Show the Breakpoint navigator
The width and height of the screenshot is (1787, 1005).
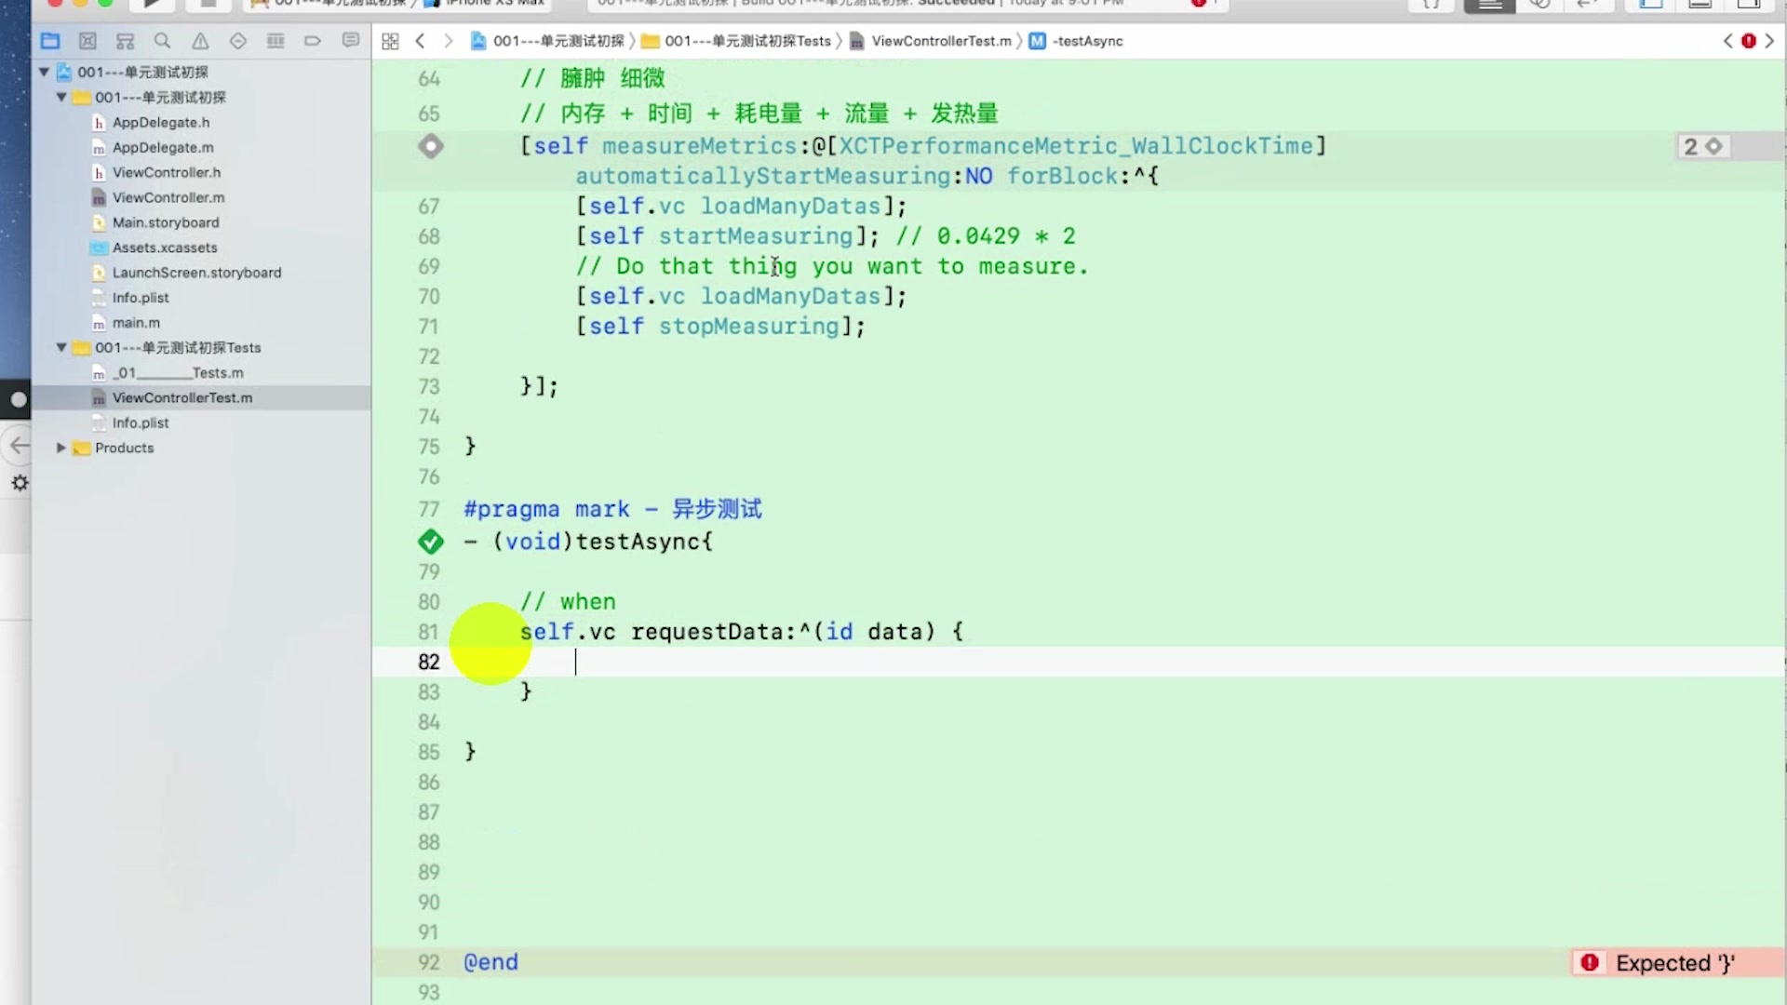tap(313, 41)
